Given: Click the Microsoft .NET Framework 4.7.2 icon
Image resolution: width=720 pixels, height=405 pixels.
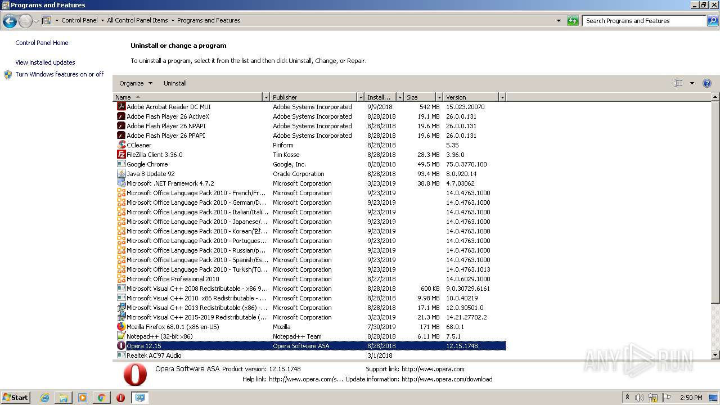Looking at the screenshot, I should 121,183.
